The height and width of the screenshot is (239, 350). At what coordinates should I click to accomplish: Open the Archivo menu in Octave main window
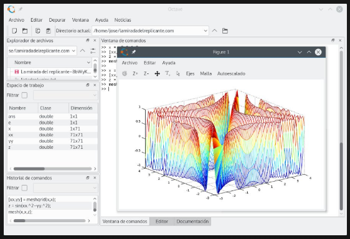click(16, 20)
